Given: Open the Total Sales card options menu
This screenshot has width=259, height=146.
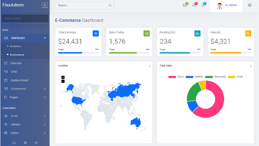Looking at the screenshot, I should pyautogui.click(x=251, y=66).
